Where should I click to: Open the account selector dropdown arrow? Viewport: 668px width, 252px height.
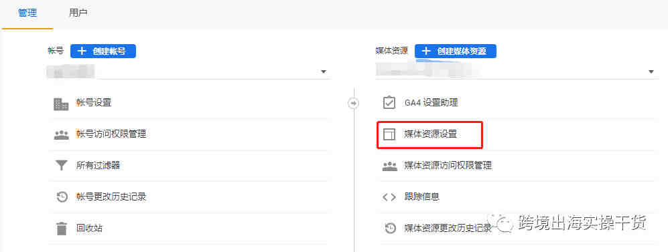324,72
